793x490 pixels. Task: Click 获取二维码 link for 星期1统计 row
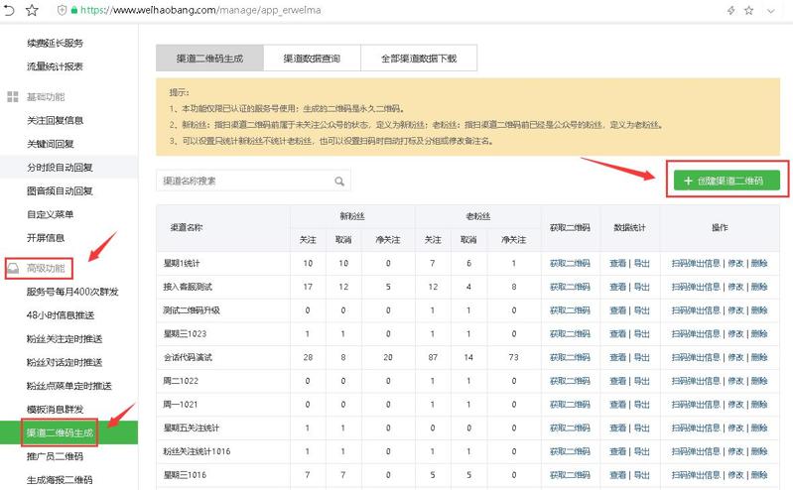[570, 263]
